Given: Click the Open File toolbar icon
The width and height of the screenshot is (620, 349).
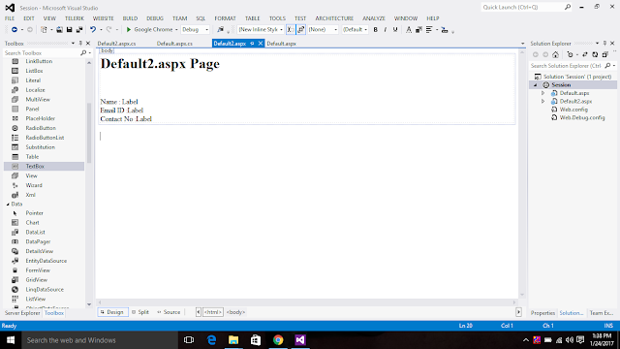Looking at the screenshot, I should 59,30.
